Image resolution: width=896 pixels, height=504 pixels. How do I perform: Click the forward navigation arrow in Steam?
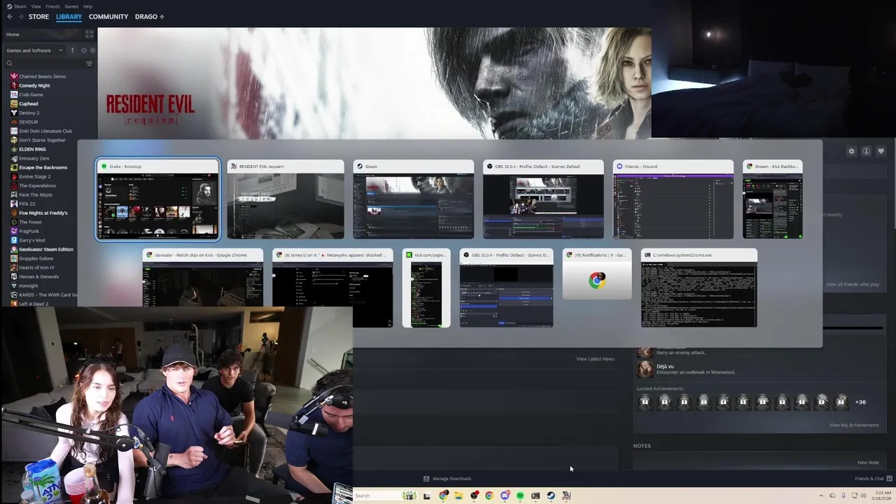20,17
